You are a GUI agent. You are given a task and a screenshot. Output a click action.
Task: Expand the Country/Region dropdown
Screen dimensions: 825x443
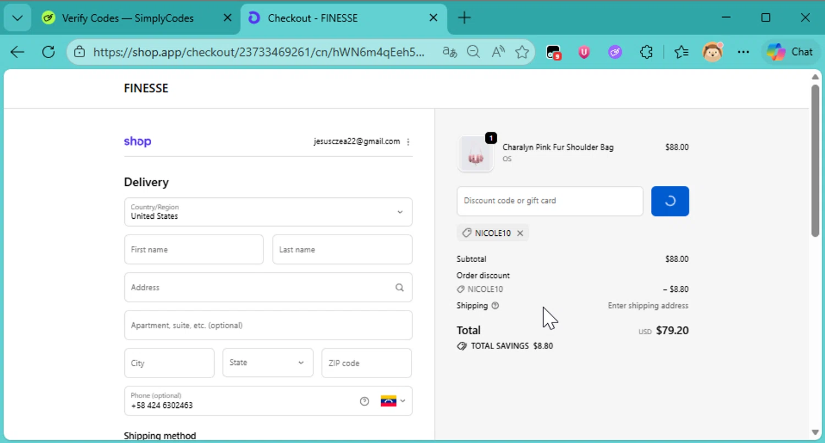click(x=268, y=212)
